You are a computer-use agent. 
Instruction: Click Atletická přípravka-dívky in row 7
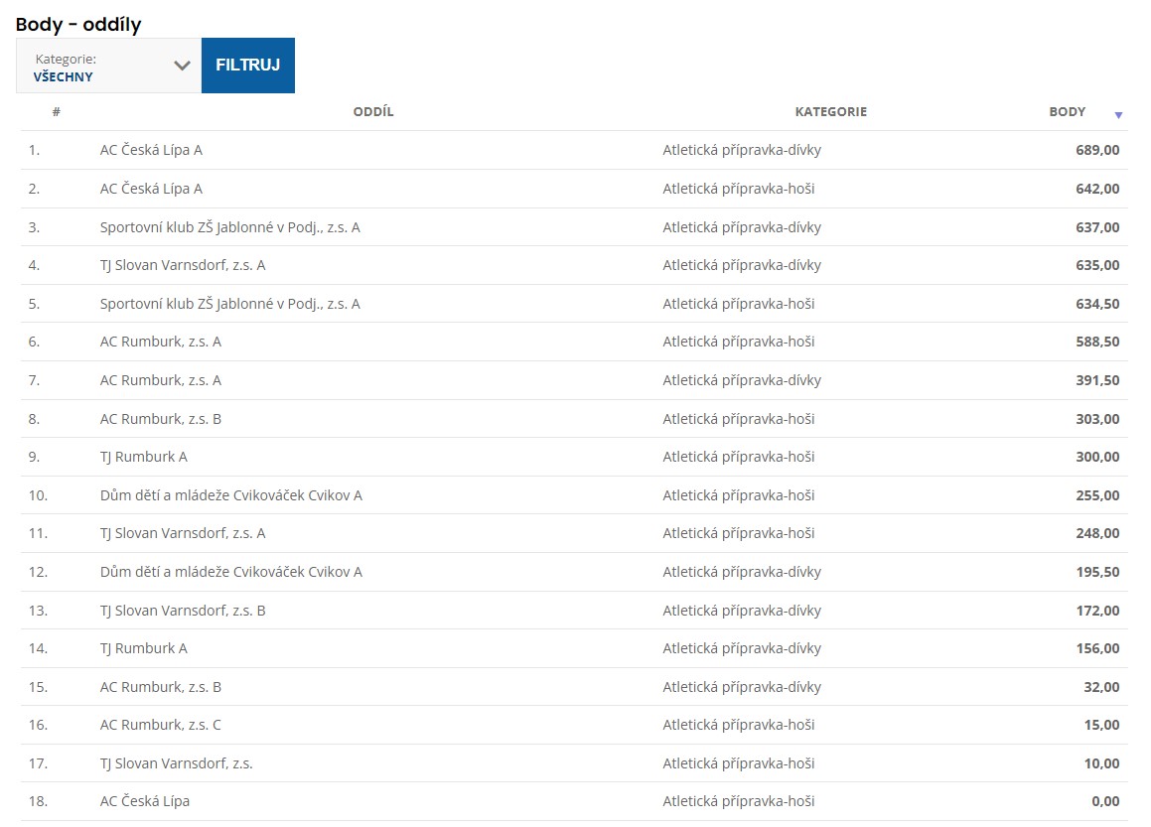(x=742, y=380)
